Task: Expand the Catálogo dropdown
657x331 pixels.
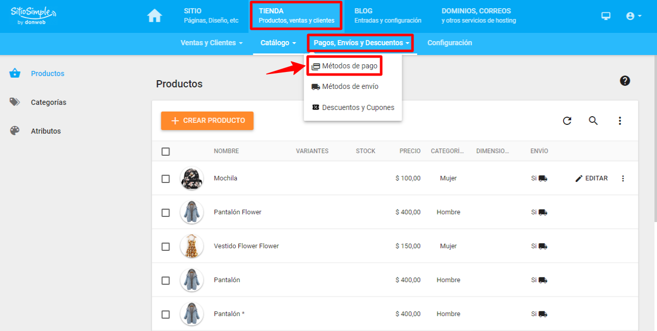Action: (x=278, y=43)
